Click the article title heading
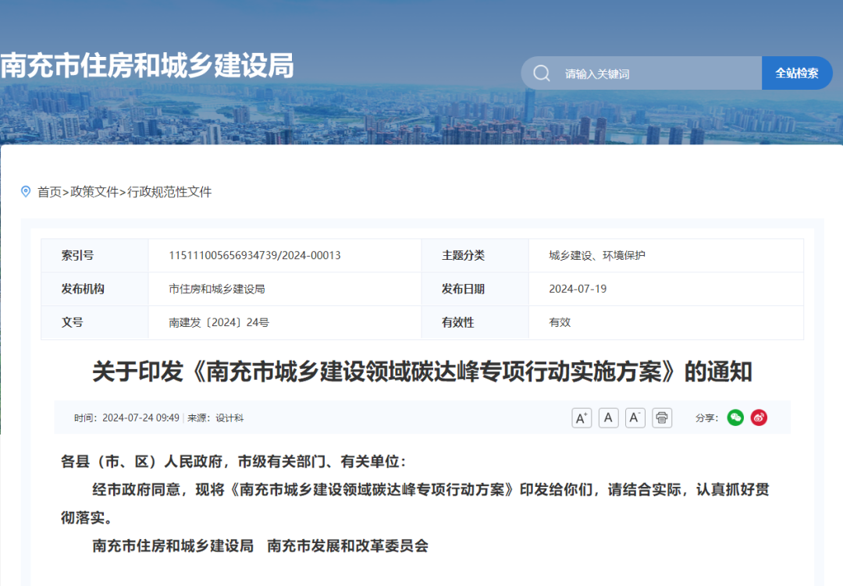 click(421, 371)
